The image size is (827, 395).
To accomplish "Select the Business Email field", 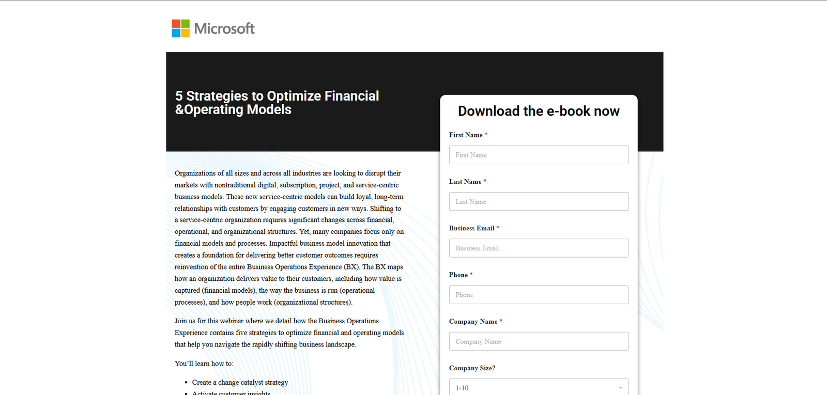I will (x=539, y=248).
